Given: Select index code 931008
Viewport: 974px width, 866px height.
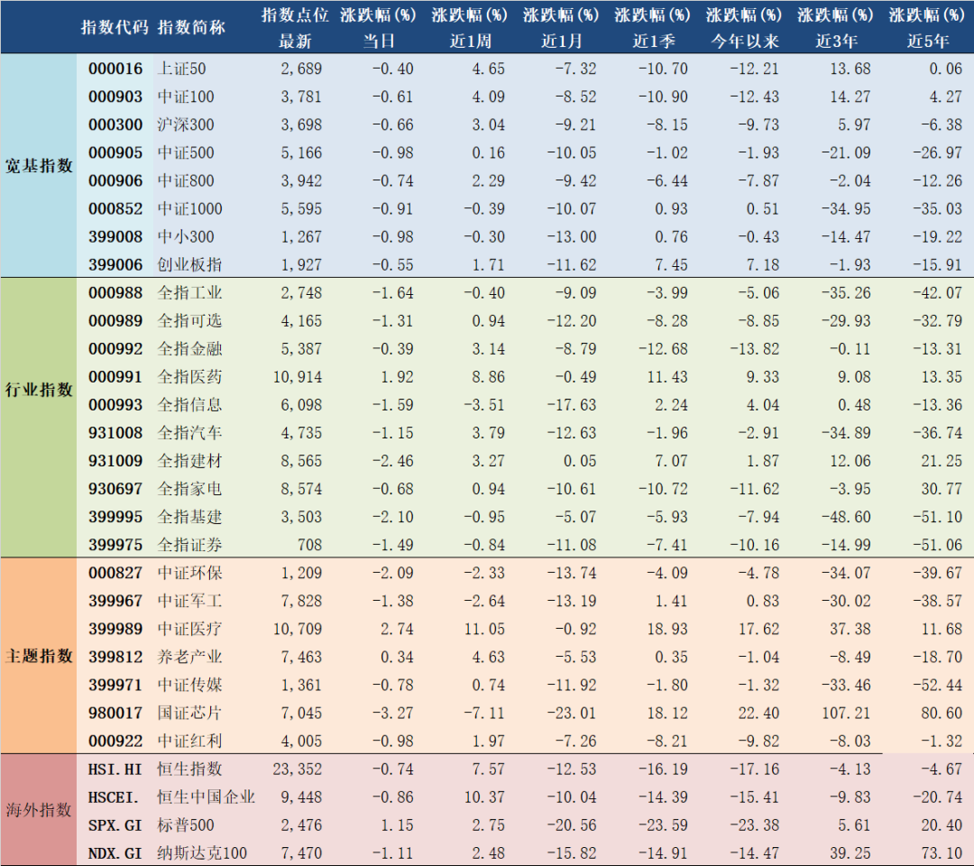Looking at the screenshot, I should (x=115, y=433).
